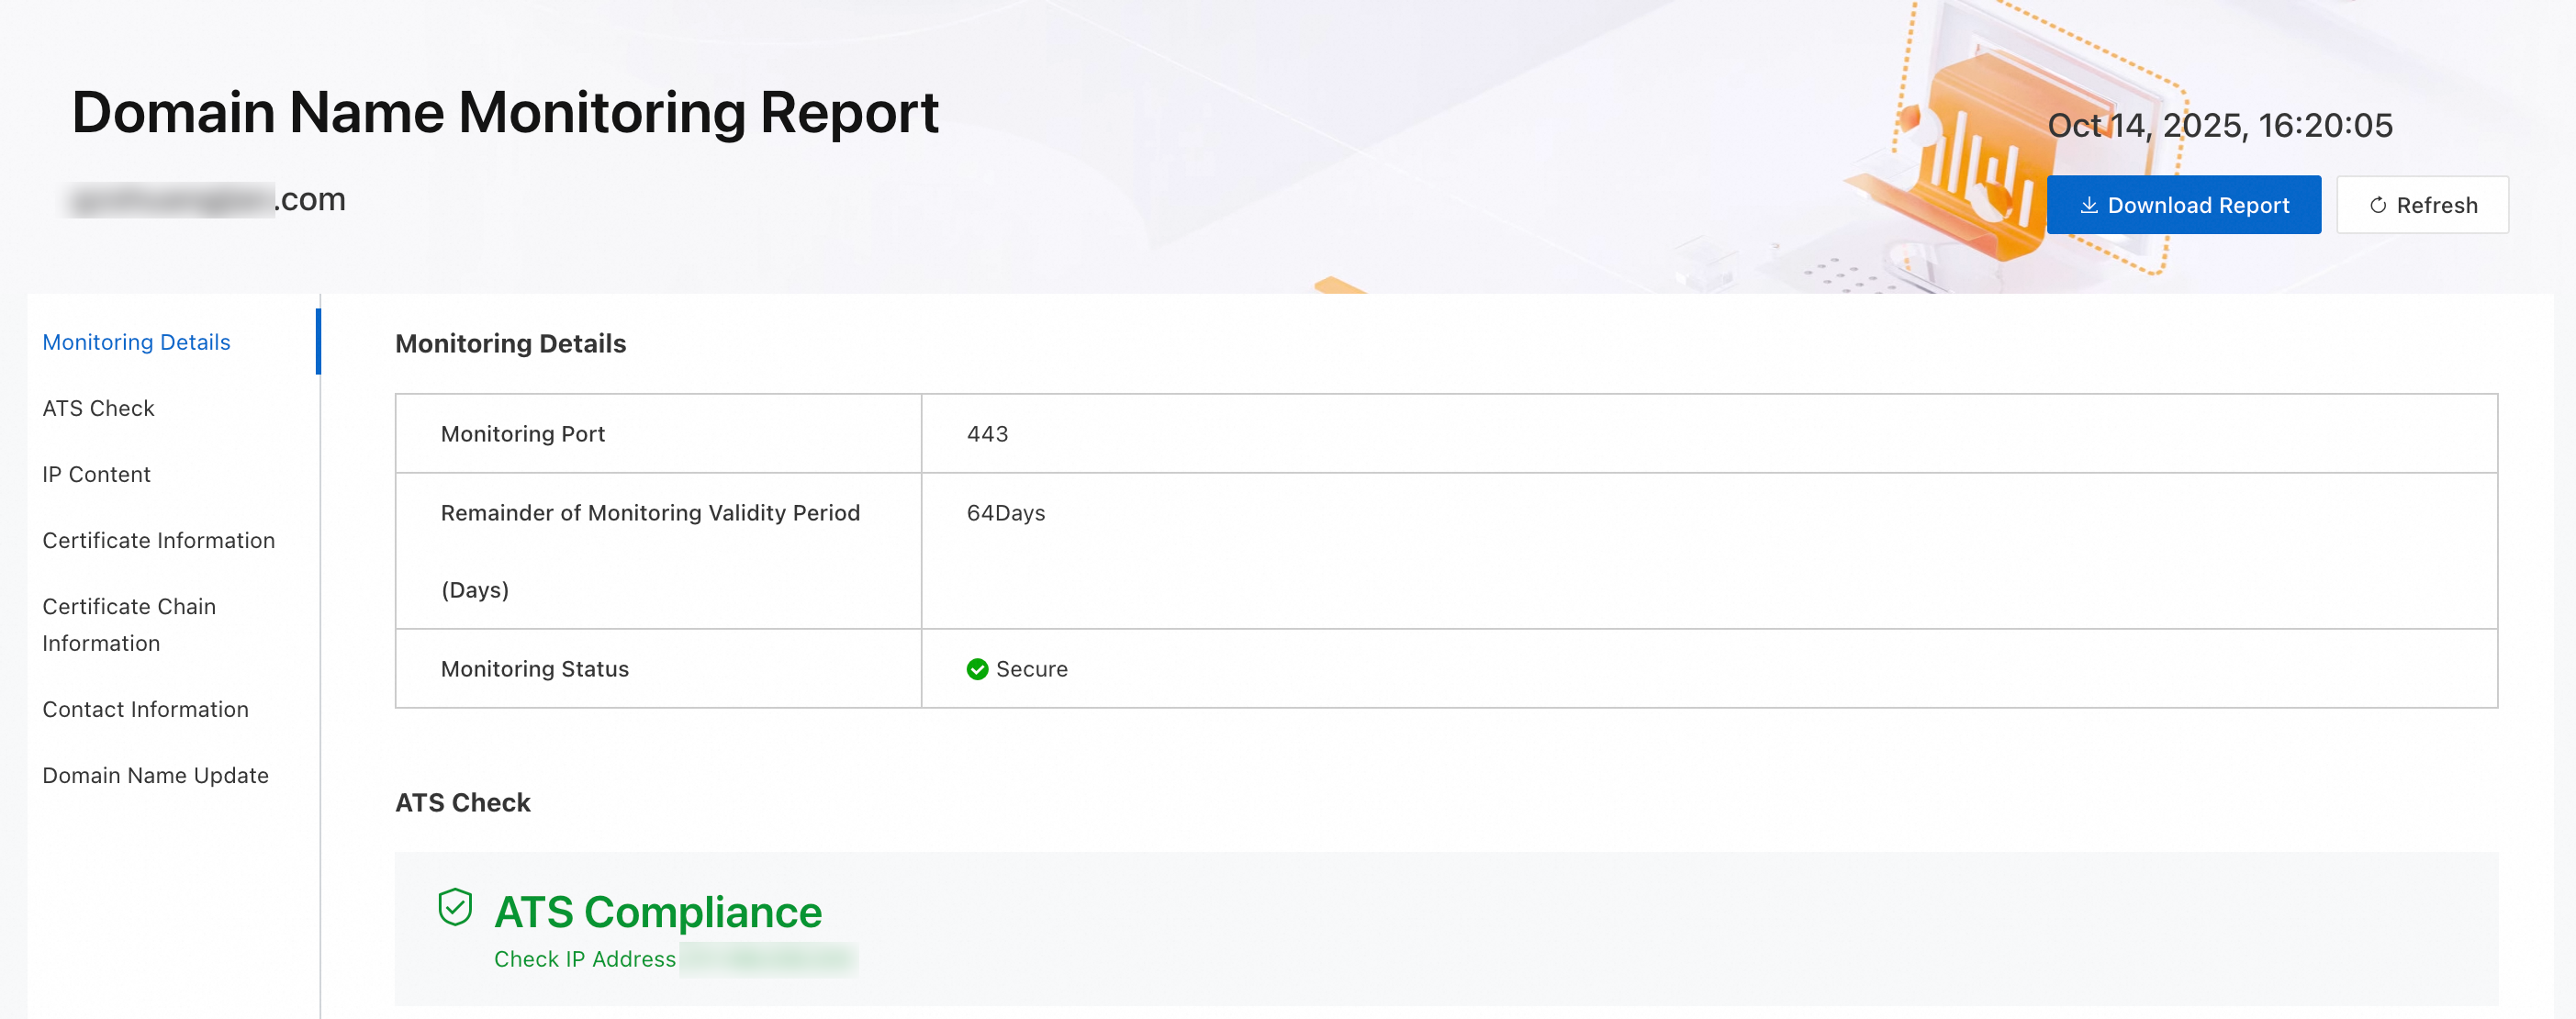
Task: Click the report timestamp Oct 14, 2025
Action: (x=2219, y=125)
